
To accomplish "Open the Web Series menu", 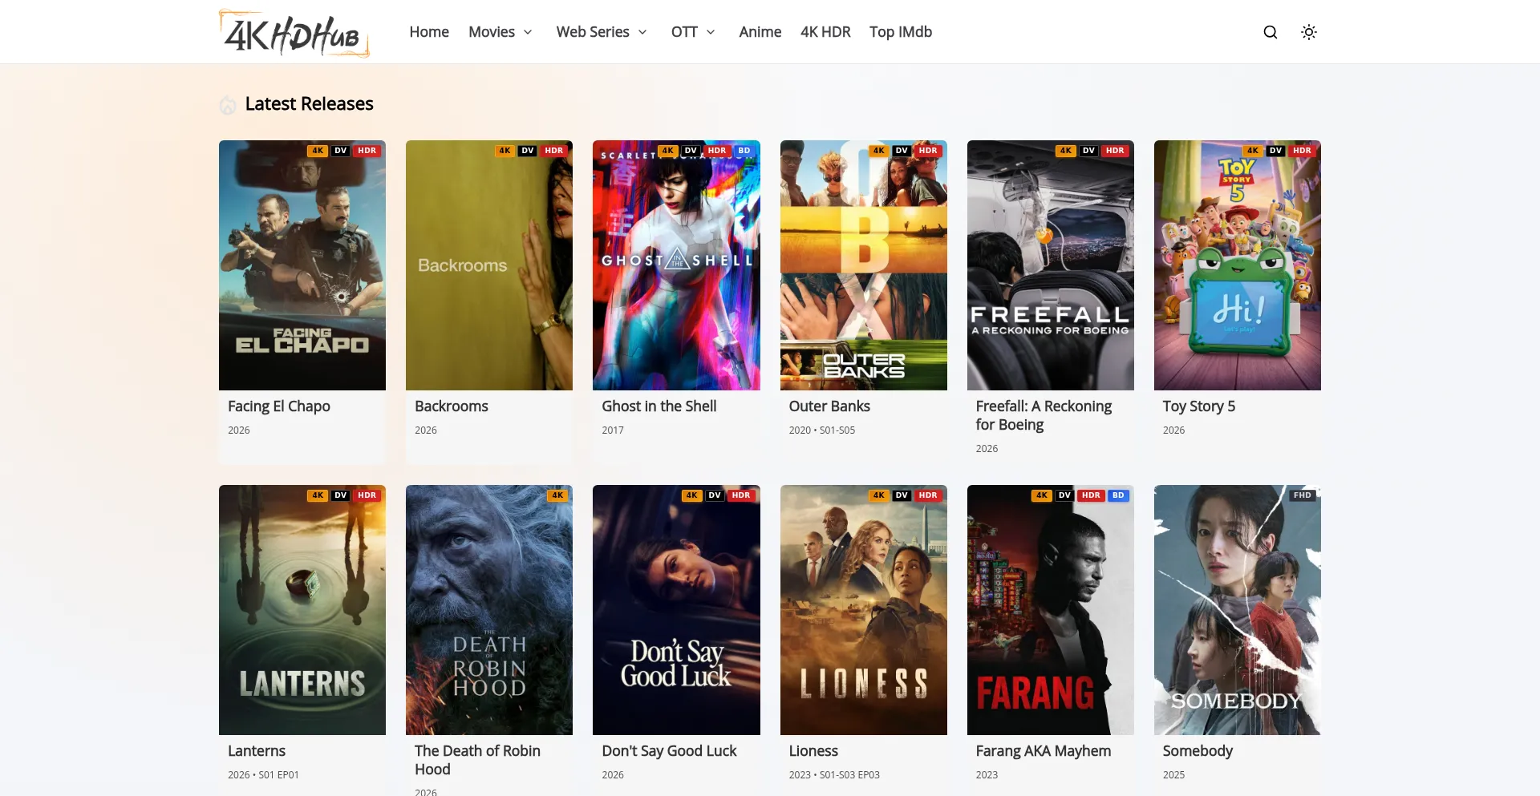I will (593, 32).
